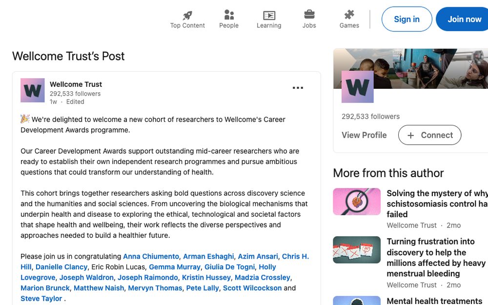Open schistosomiasis article thumbnail

click(357, 202)
